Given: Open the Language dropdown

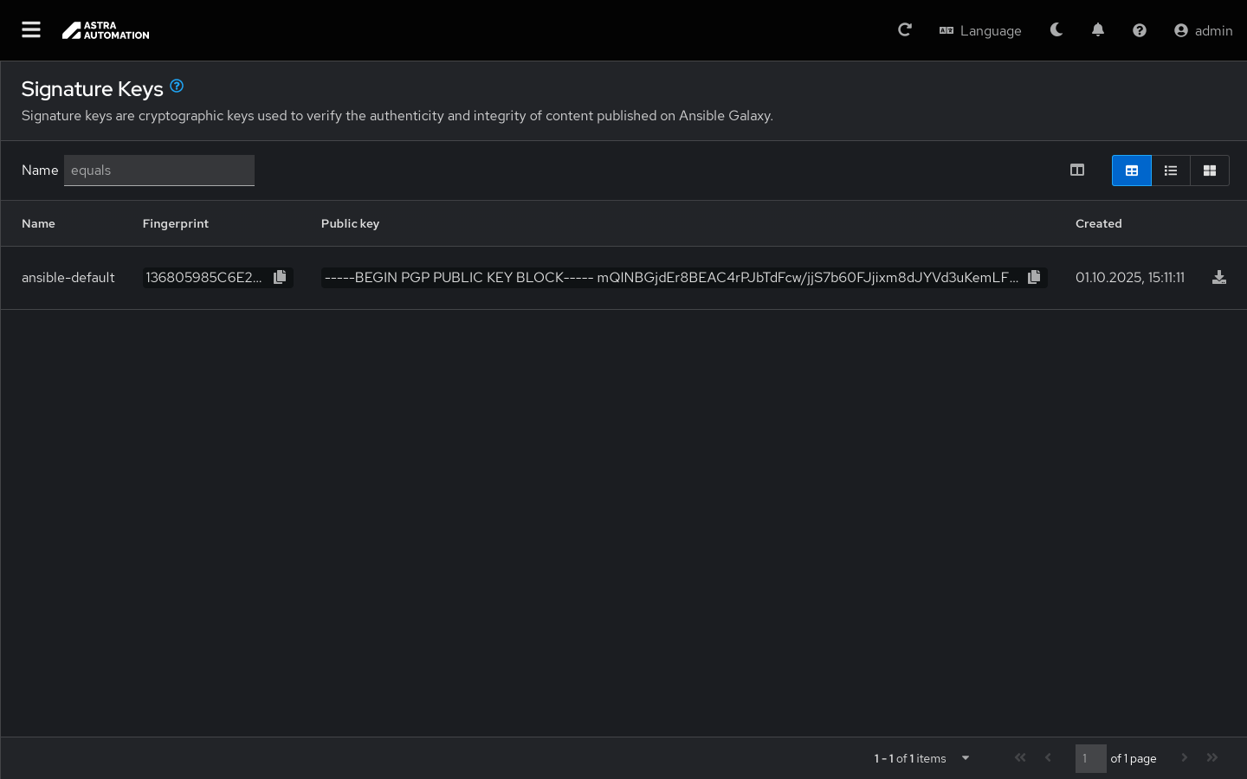Looking at the screenshot, I should (980, 30).
